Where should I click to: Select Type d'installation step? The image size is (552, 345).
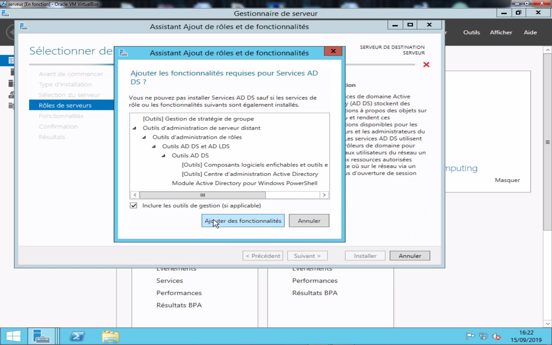click(x=65, y=84)
